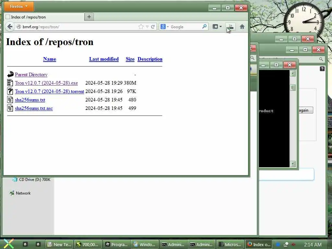Switch to New Te... taskbar item
Image resolution: width=332 pixels, height=249 pixels.
pos(59,244)
